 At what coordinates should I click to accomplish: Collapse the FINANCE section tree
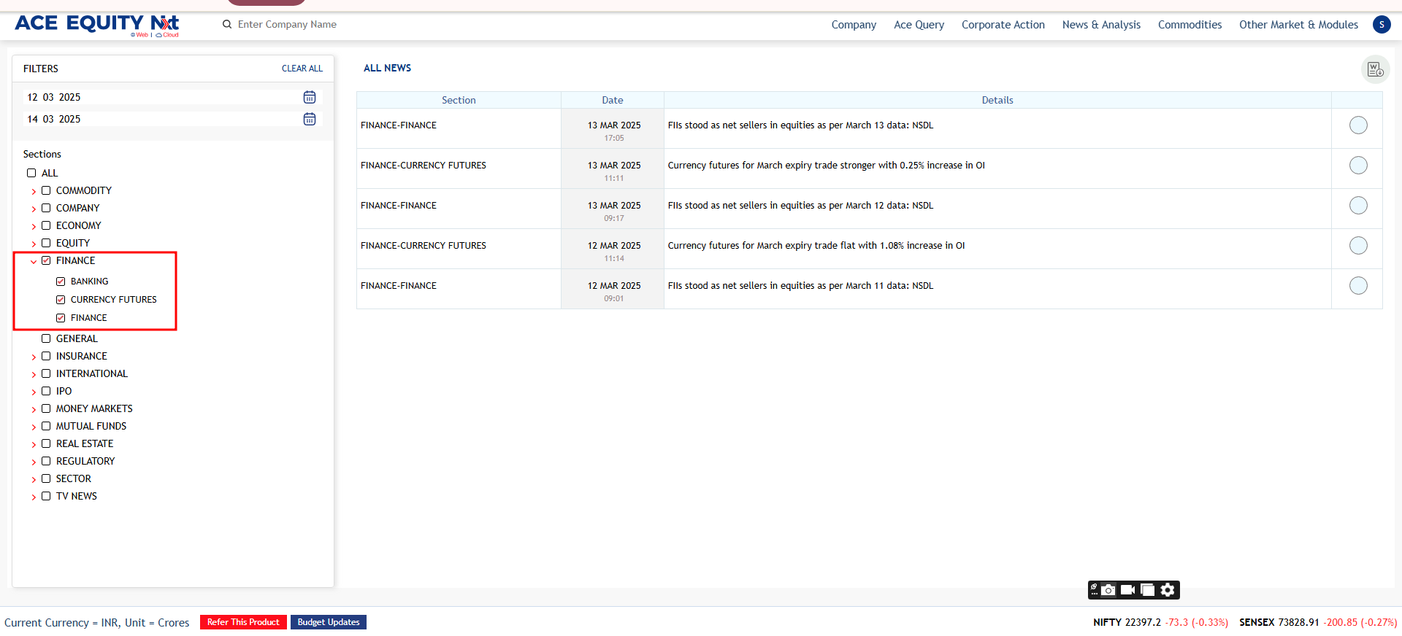[x=34, y=261]
